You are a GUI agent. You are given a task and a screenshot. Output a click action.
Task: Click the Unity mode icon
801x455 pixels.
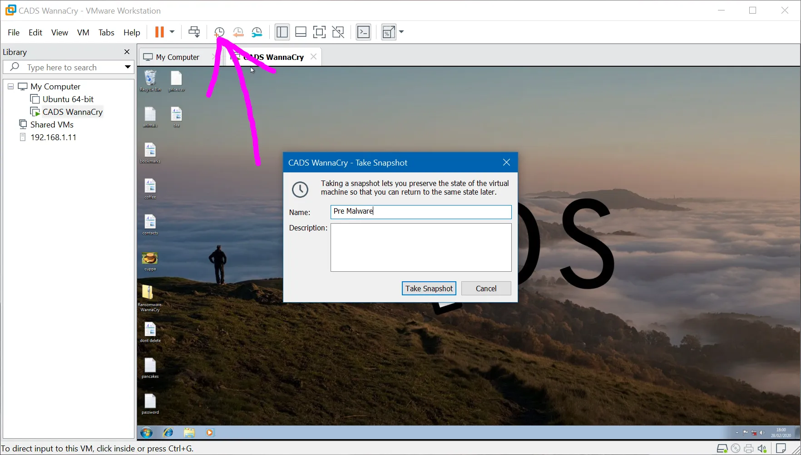[338, 32]
